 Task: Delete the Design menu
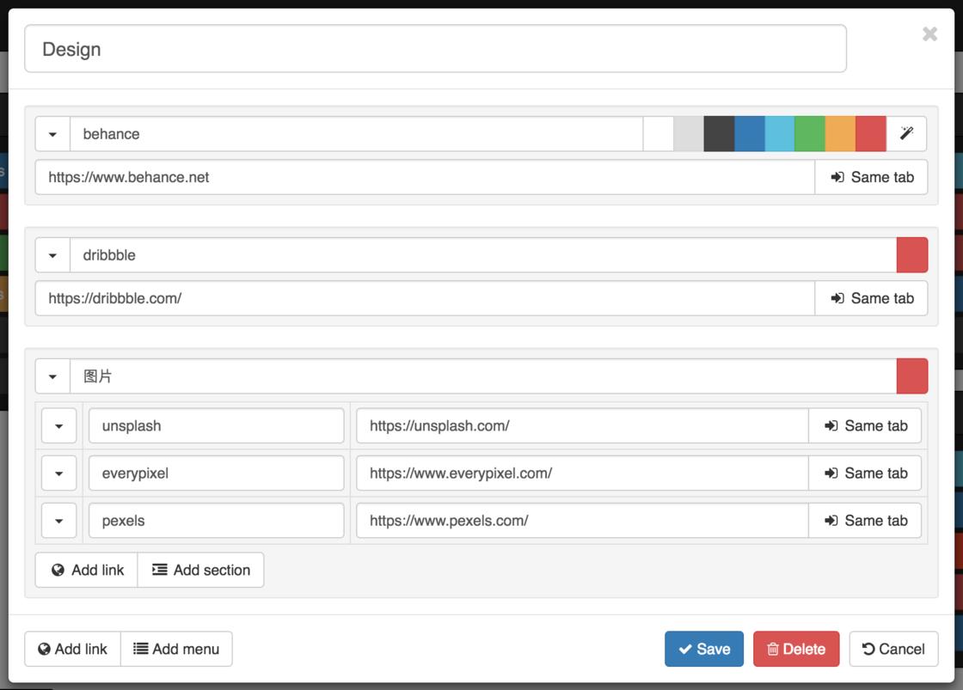[x=796, y=649]
